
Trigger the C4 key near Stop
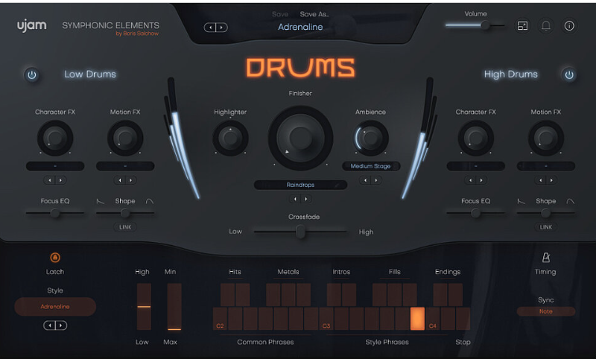433,319
